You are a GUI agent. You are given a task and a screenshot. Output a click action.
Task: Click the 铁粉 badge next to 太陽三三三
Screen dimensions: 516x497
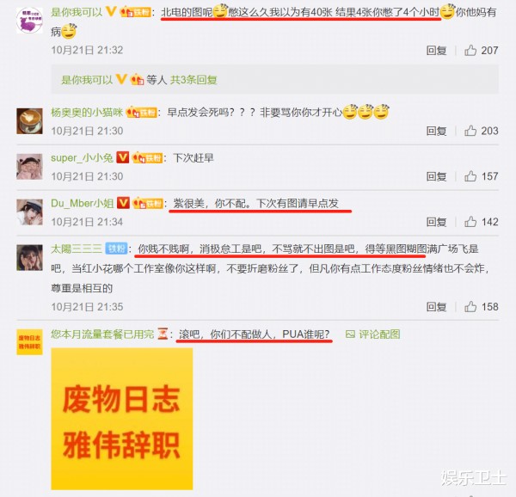pyautogui.click(x=116, y=248)
